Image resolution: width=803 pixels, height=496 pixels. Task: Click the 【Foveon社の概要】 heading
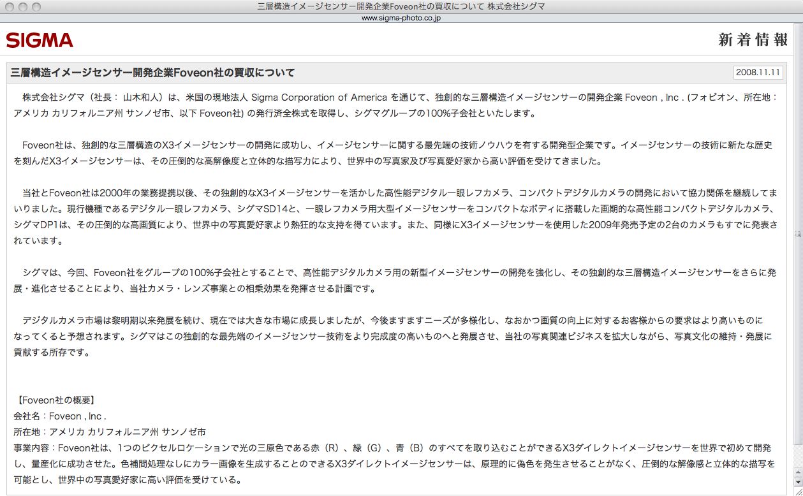55,400
